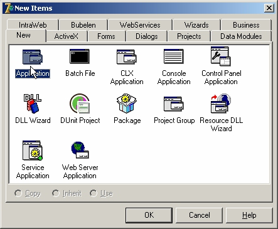
Task: Select the Use radio button
Action: [x=101, y=193]
